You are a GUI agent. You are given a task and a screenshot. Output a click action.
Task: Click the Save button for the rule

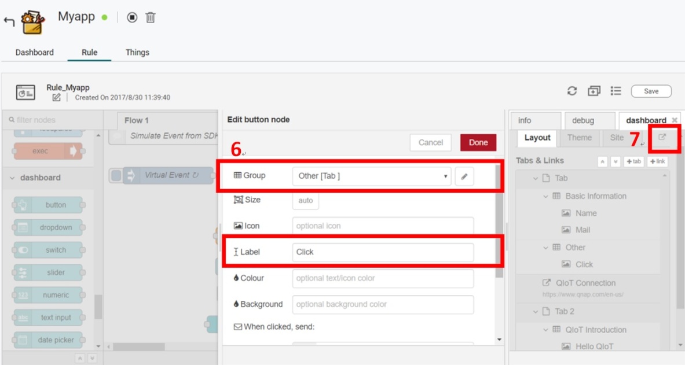(651, 91)
